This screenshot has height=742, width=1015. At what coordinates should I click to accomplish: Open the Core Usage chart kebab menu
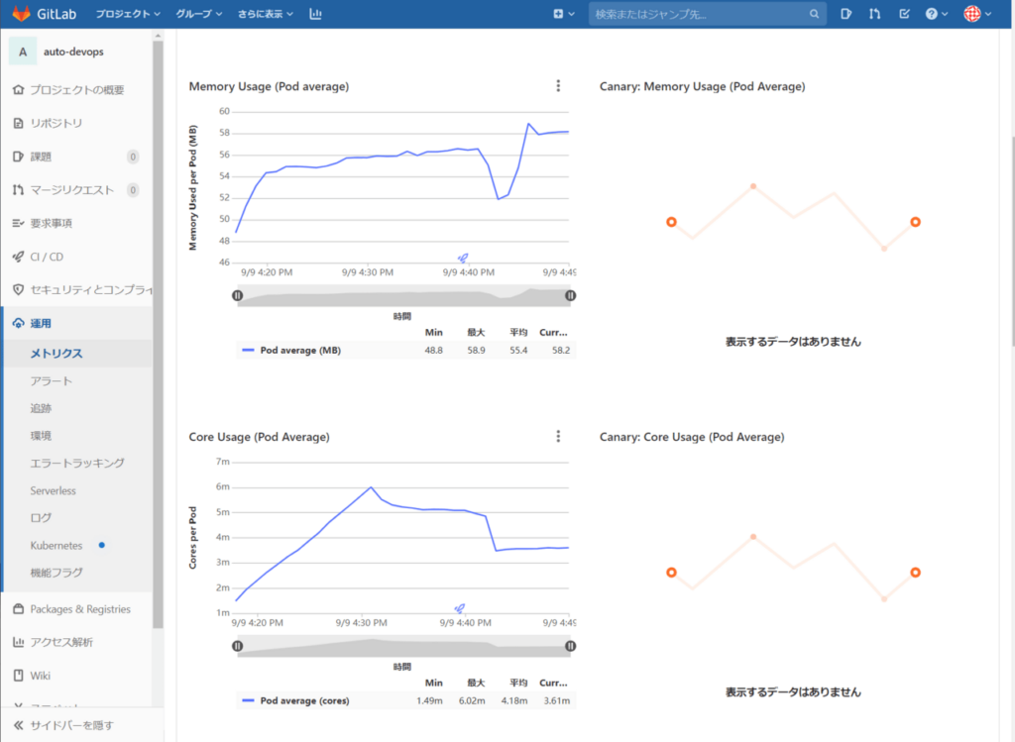point(558,437)
